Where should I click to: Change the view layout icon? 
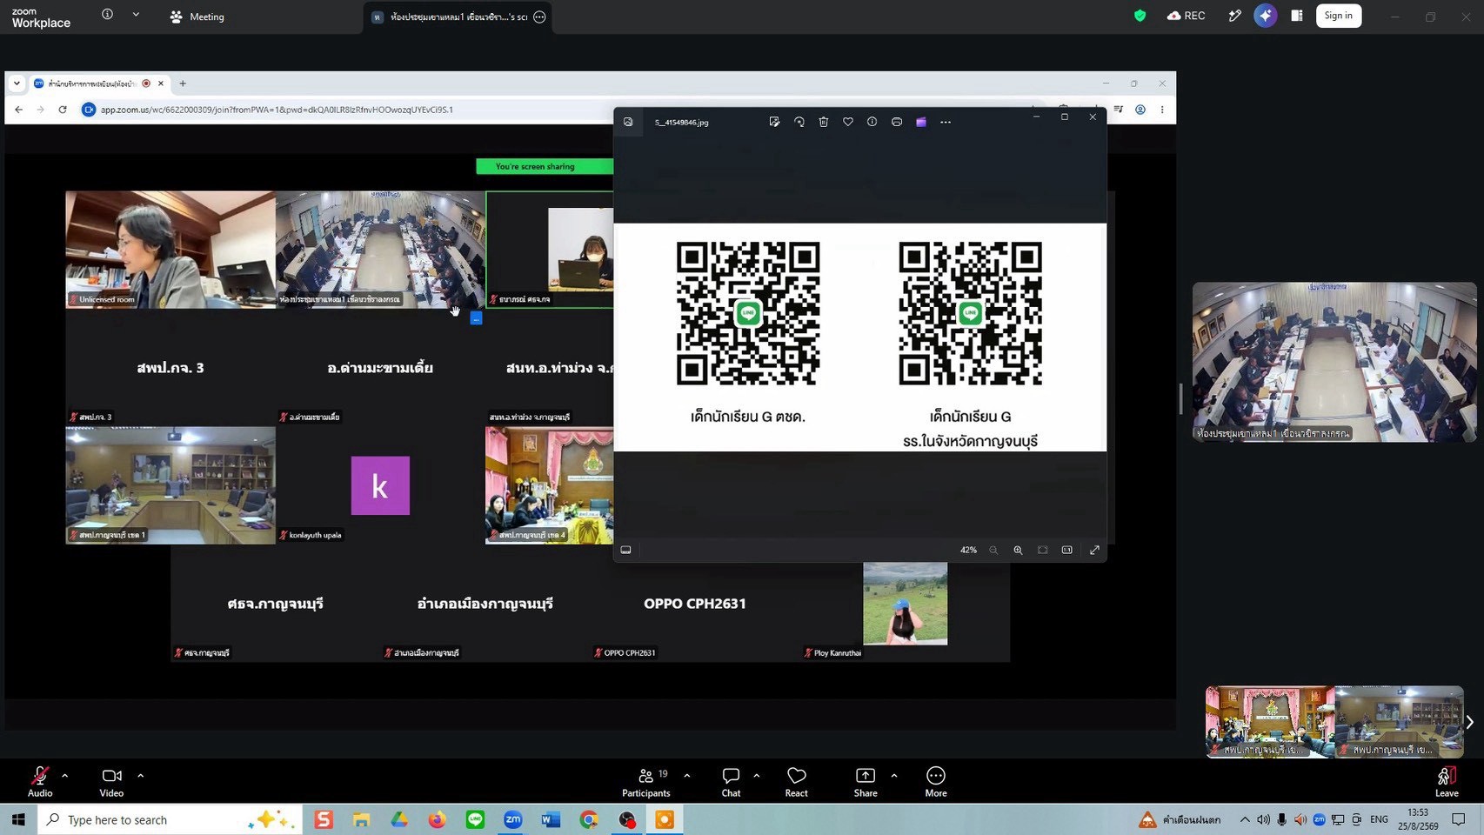(1296, 16)
